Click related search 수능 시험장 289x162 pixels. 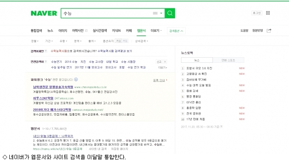pyautogui.click(x=128, y=62)
